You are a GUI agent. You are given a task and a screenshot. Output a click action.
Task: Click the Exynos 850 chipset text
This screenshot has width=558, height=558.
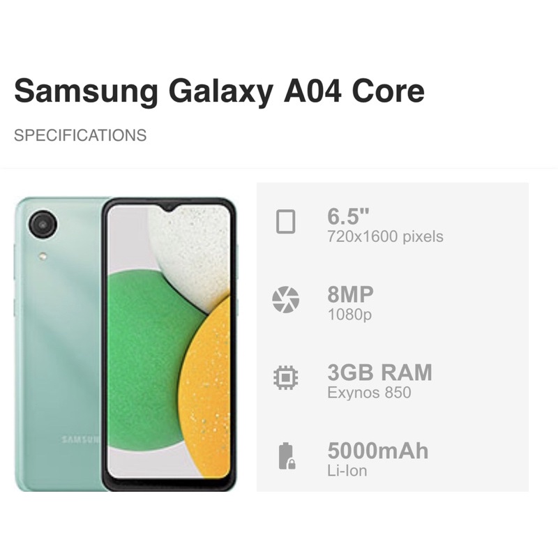click(x=369, y=393)
